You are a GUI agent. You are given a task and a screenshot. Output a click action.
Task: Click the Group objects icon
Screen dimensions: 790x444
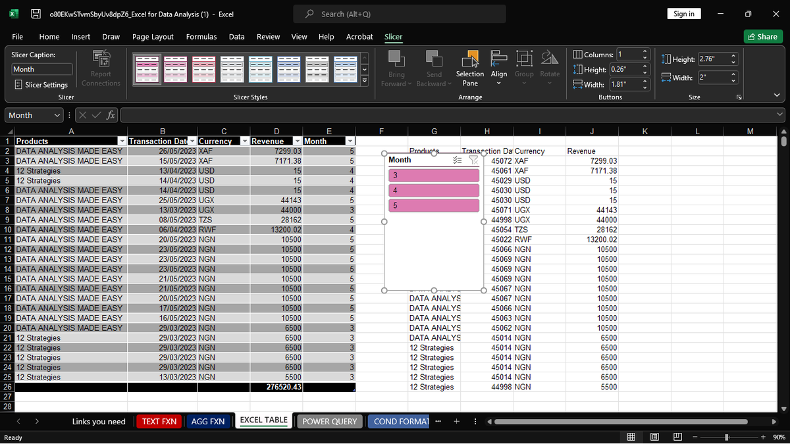[x=525, y=59]
